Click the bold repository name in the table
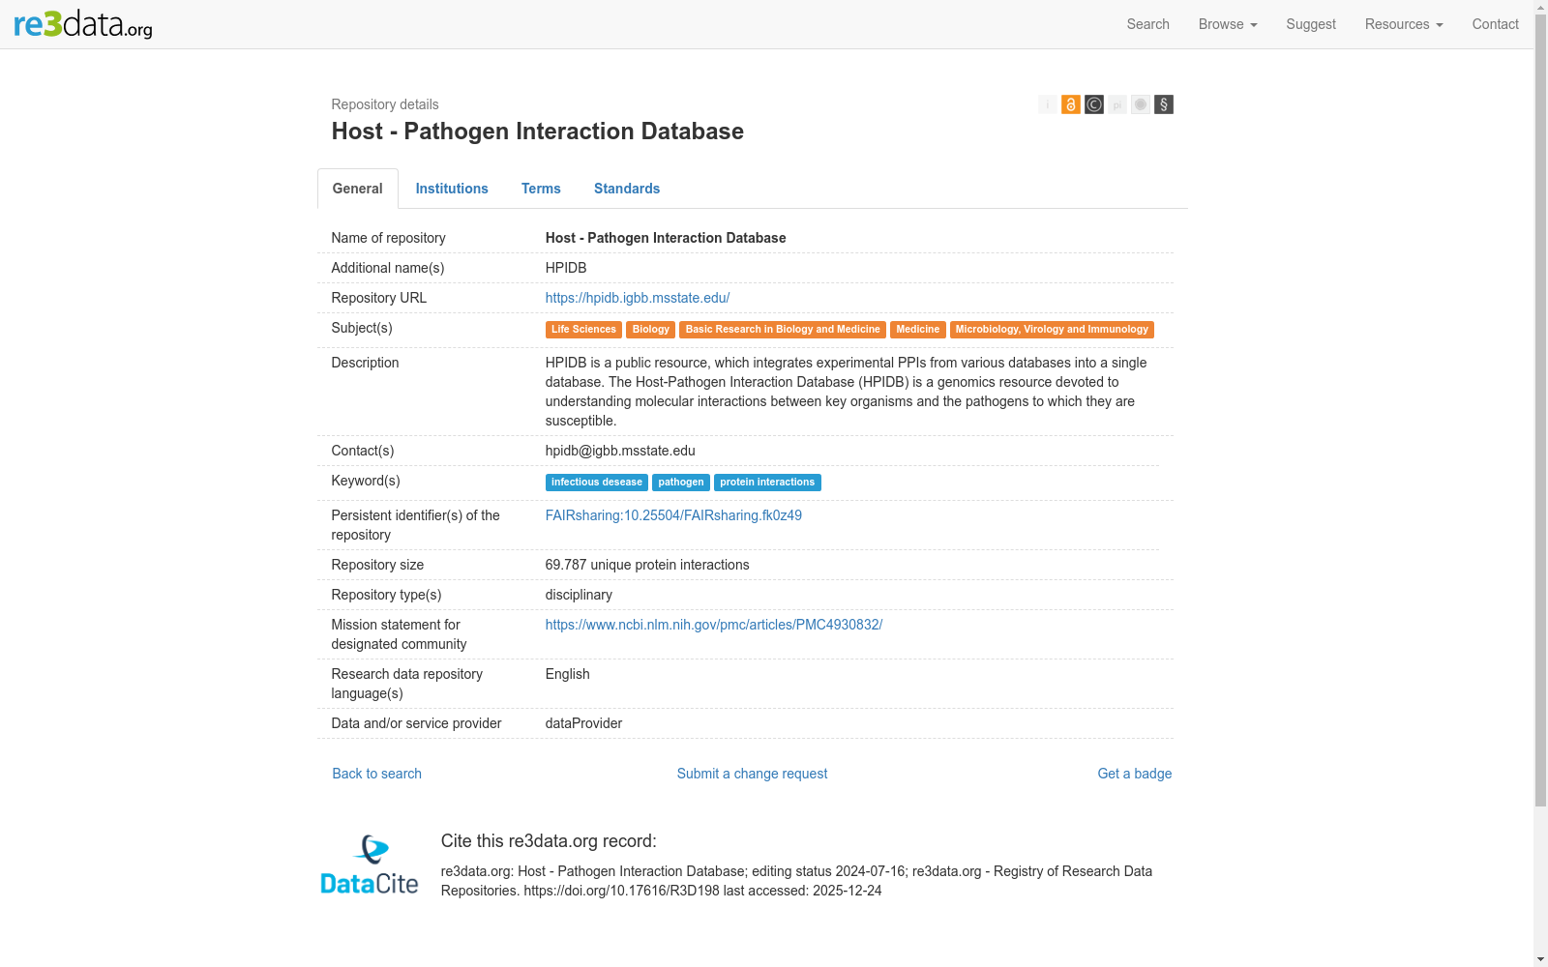This screenshot has height=967, width=1548. [x=666, y=238]
